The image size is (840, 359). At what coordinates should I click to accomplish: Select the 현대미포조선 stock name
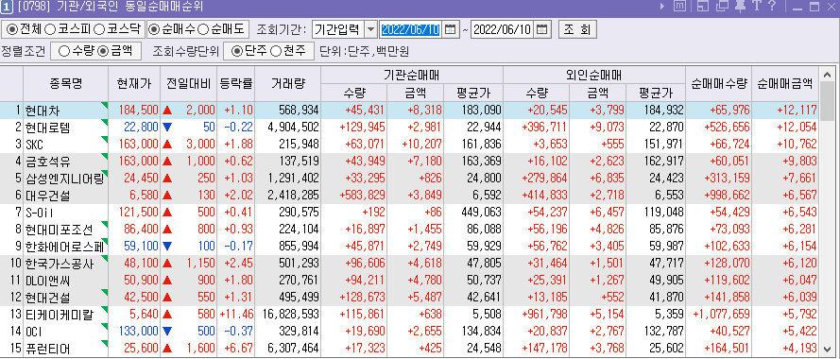click(x=59, y=230)
